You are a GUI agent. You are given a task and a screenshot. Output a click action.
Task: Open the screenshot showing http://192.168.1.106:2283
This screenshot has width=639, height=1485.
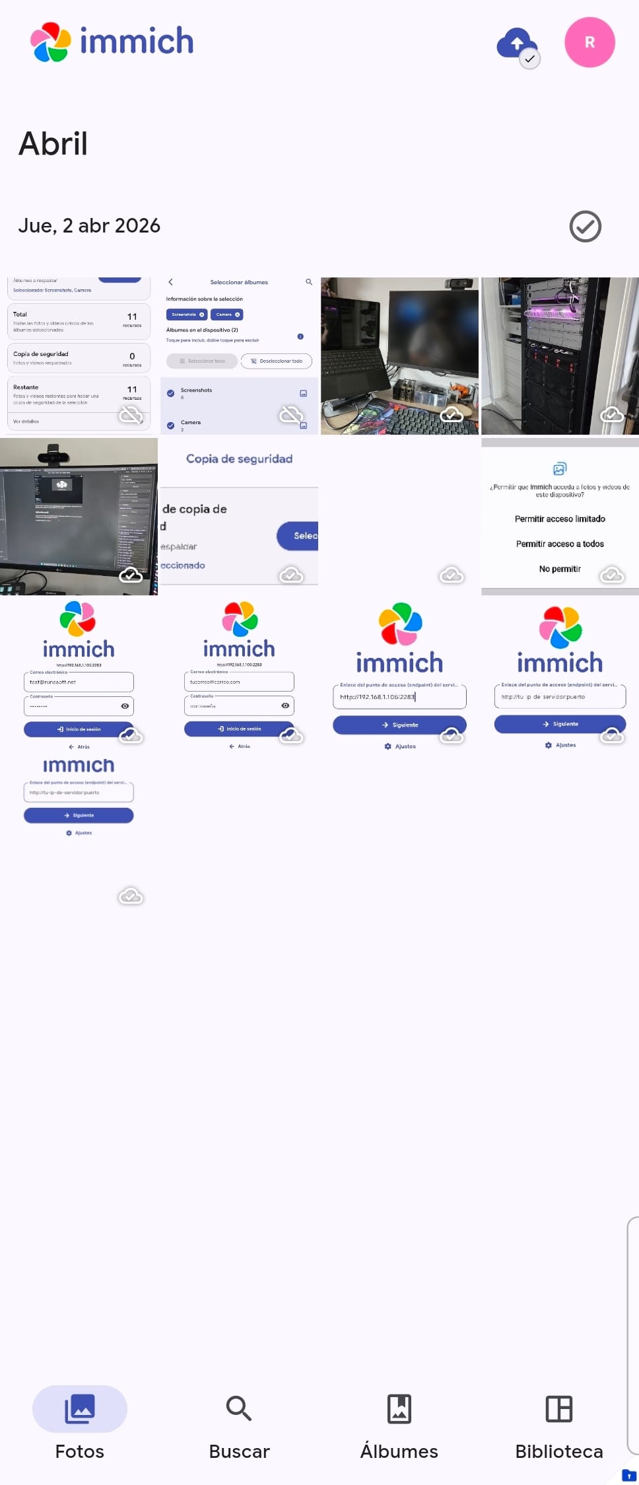399,676
